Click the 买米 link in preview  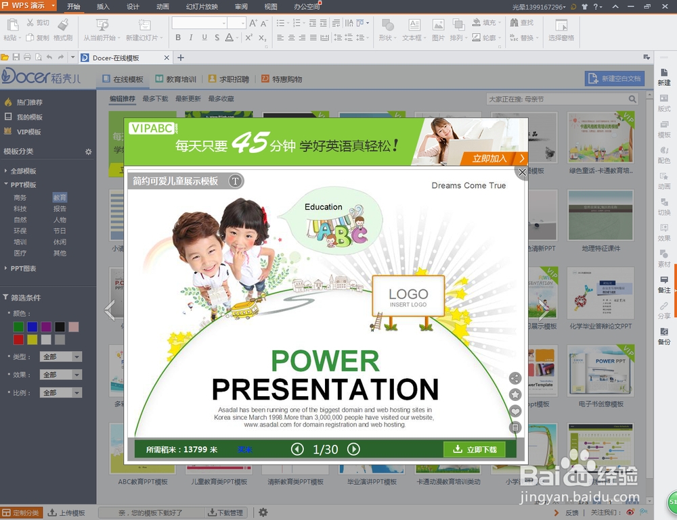click(245, 449)
